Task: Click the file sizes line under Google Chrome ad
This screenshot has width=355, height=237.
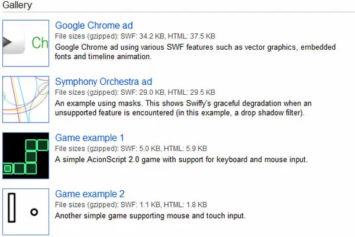Action: tap(135, 36)
